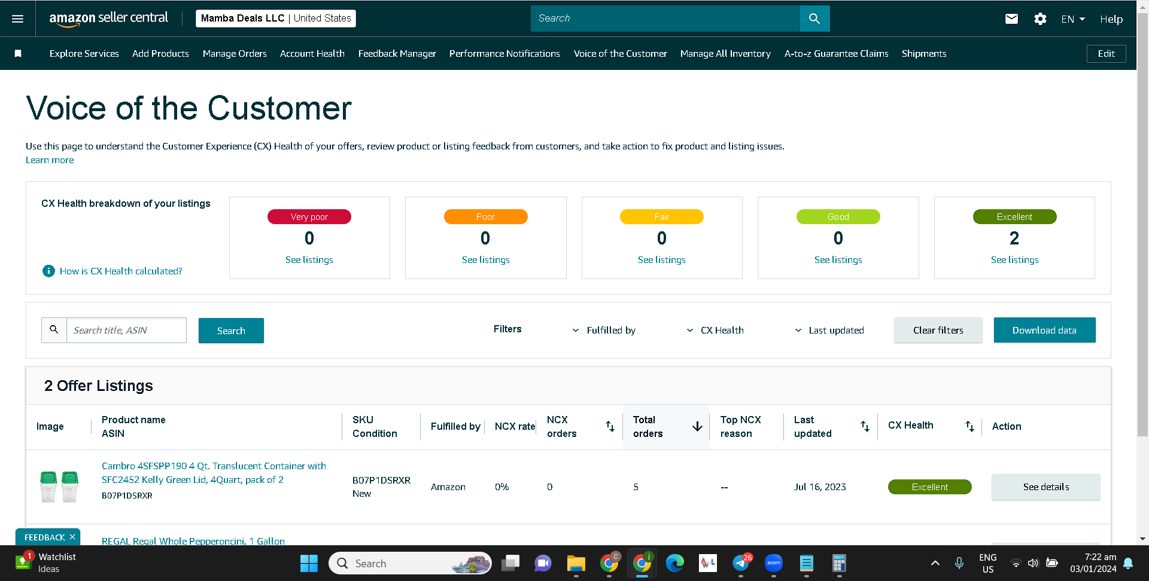See details for the Cambro container listing

pos(1045,487)
